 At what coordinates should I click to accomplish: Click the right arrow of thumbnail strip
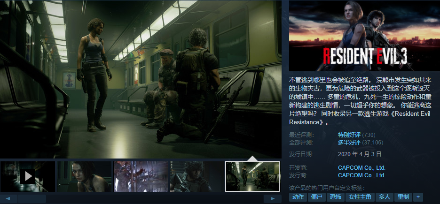pos(273,199)
